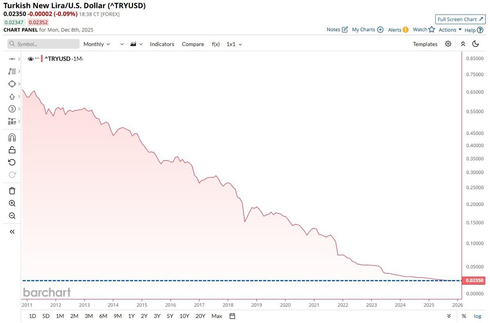Click the trash delete drawings icon

(12, 190)
